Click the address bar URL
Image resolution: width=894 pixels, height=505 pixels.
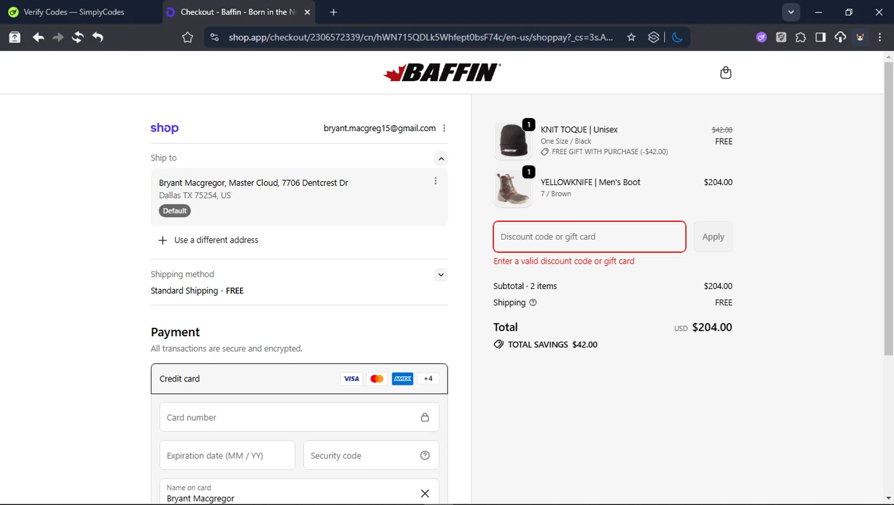click(421, 38)
